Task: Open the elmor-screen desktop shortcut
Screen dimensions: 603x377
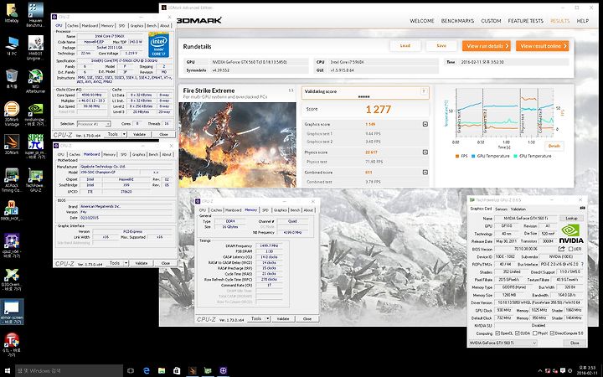Action: point(12,312)
